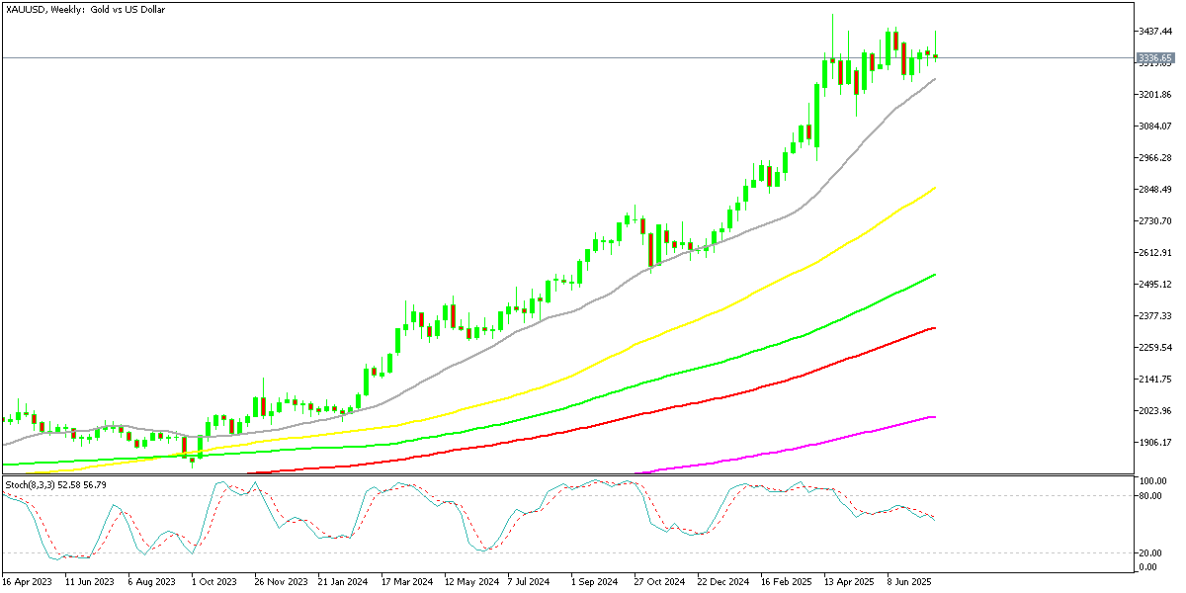This screenshot has width=1186, height=593.
Task: Click the divider above the Stochastic subwindow
Action: pos(593,474)
